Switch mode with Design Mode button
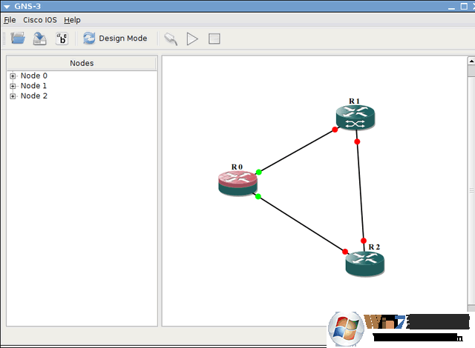The height and width of the screenshot is (348, 475). coord(115,39)
